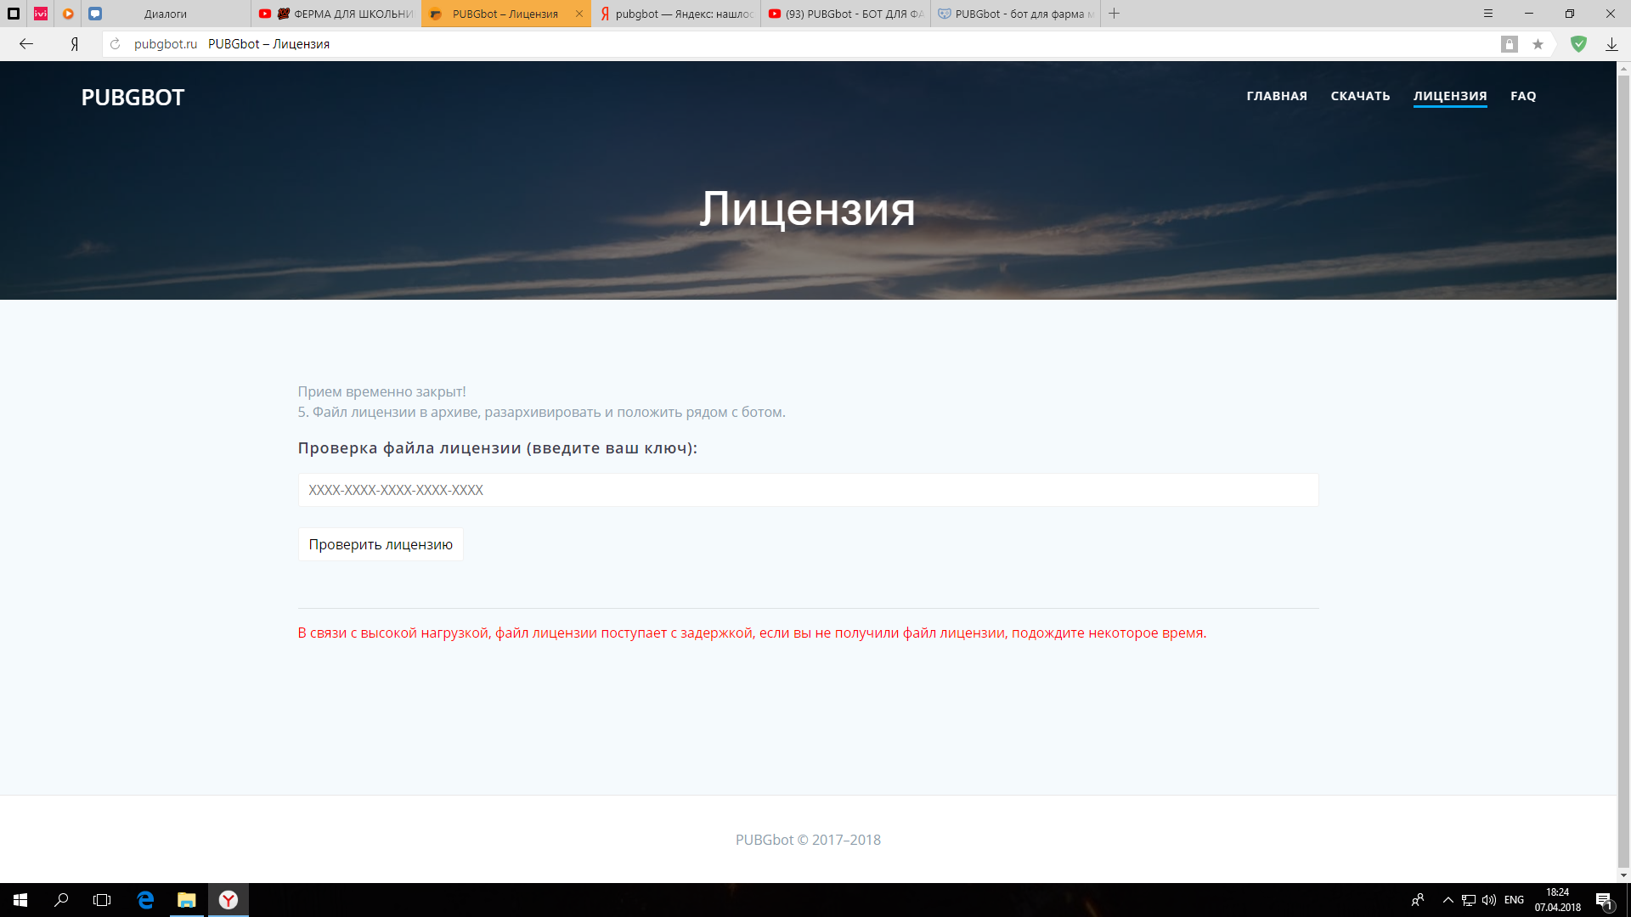This screenshot has height=917, width=1631.
Task: Click the license key input field
Action: click(808, 490)
